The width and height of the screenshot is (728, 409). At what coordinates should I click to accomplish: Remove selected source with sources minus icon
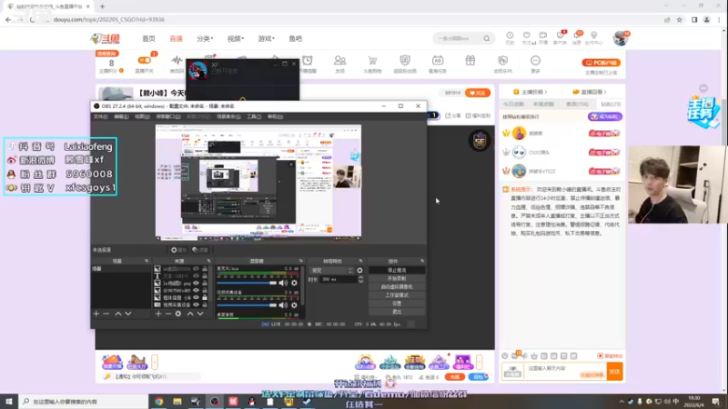pyautogui.click(x=168, y=314)
